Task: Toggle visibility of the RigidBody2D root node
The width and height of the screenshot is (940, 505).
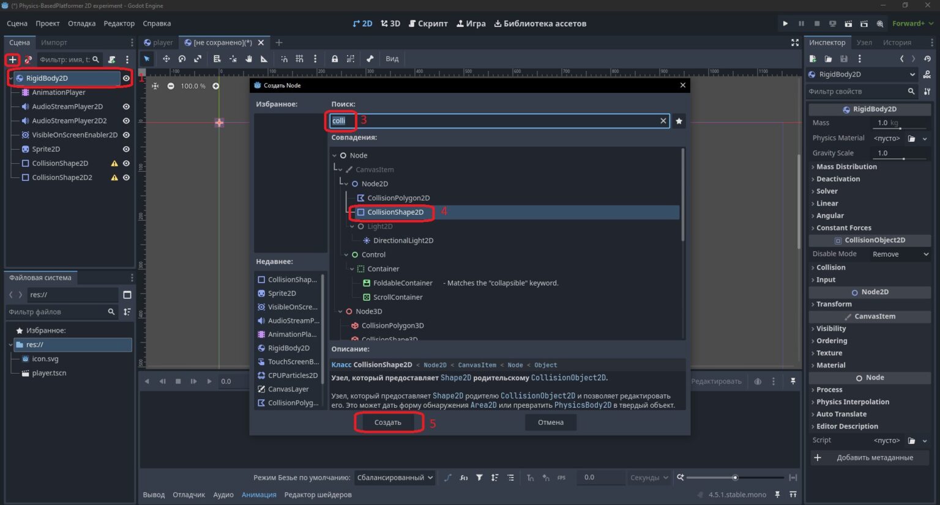Action: click(x=126, y=78)
